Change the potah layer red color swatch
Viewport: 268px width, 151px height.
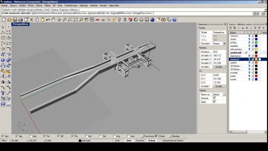tap(256, 76)
